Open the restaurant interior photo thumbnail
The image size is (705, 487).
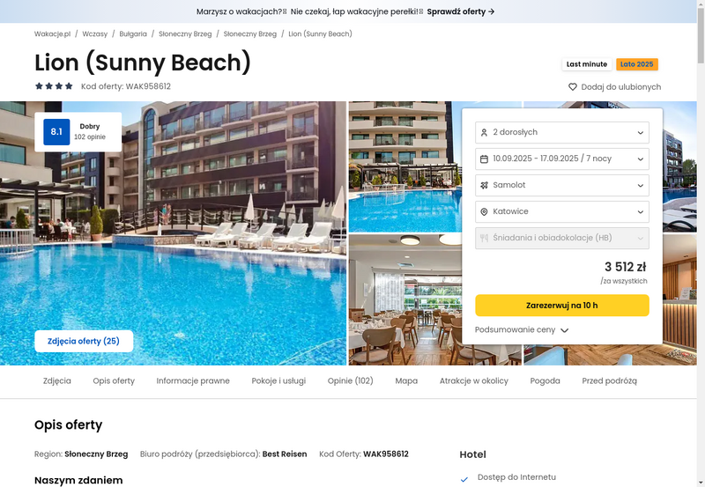click(x=404, y=299)
